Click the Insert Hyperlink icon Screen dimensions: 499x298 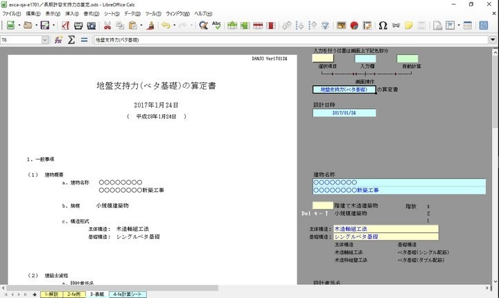396,26
